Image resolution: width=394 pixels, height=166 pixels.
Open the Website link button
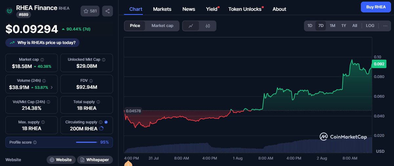pyautogui.click(x=61, y=160)
